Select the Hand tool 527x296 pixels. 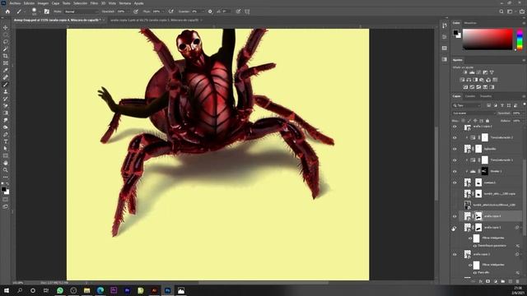6,163
